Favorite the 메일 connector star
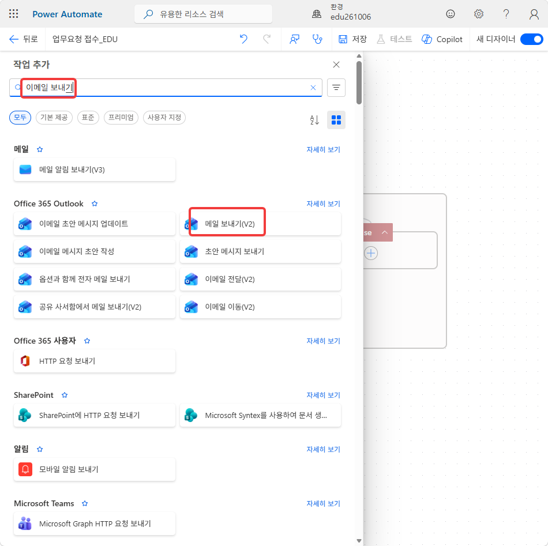548x546 pixels. (40, 149)
